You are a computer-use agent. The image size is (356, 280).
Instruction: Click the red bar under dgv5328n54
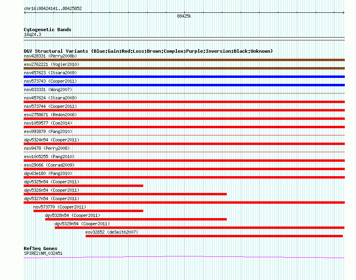[136, 219]
